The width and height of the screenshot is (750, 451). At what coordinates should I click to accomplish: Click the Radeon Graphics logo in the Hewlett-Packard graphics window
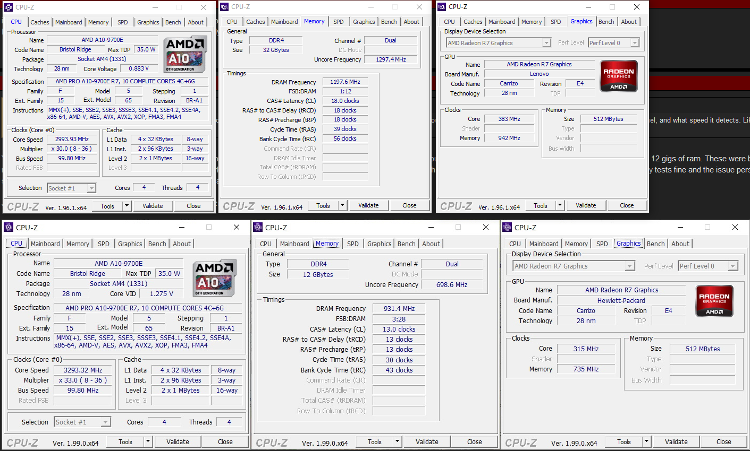714,301
